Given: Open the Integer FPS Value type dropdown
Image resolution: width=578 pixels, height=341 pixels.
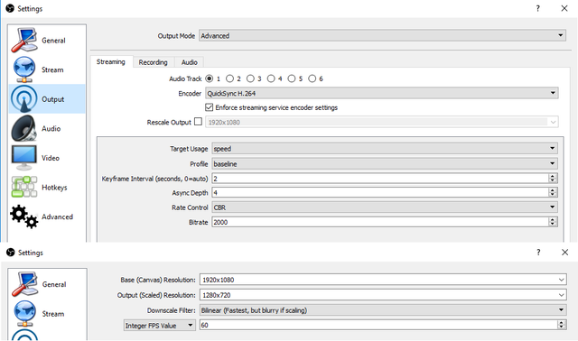Looking at the screenshot, I should point(159,325).
